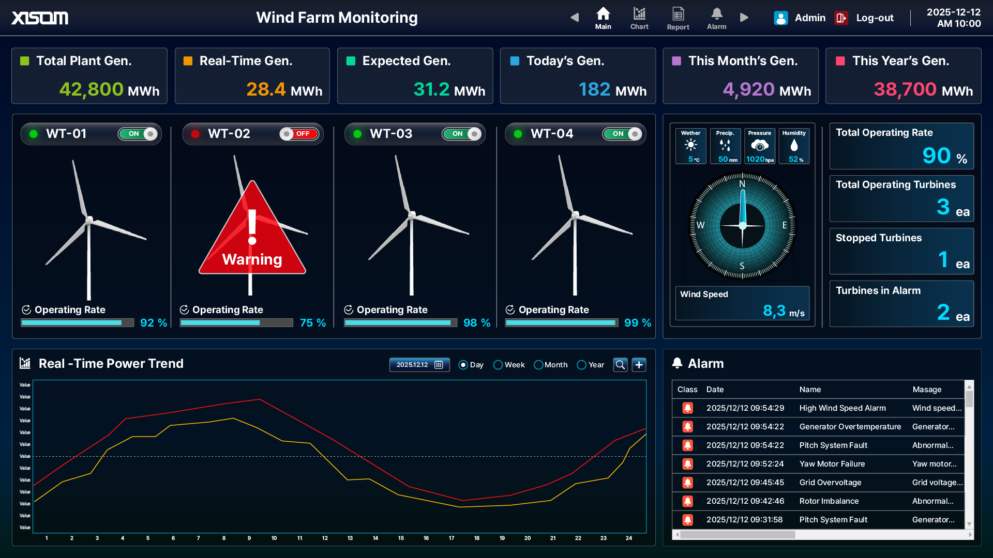The image size is (993, 558).
Task: Open the High Wind Speed Alarm row
Action: [842, 408]
